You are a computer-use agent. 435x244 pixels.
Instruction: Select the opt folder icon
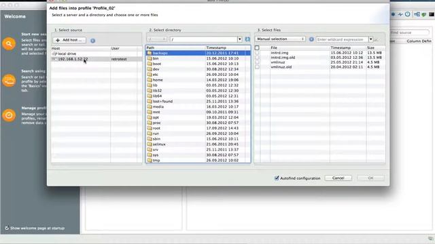pos(150,117)
